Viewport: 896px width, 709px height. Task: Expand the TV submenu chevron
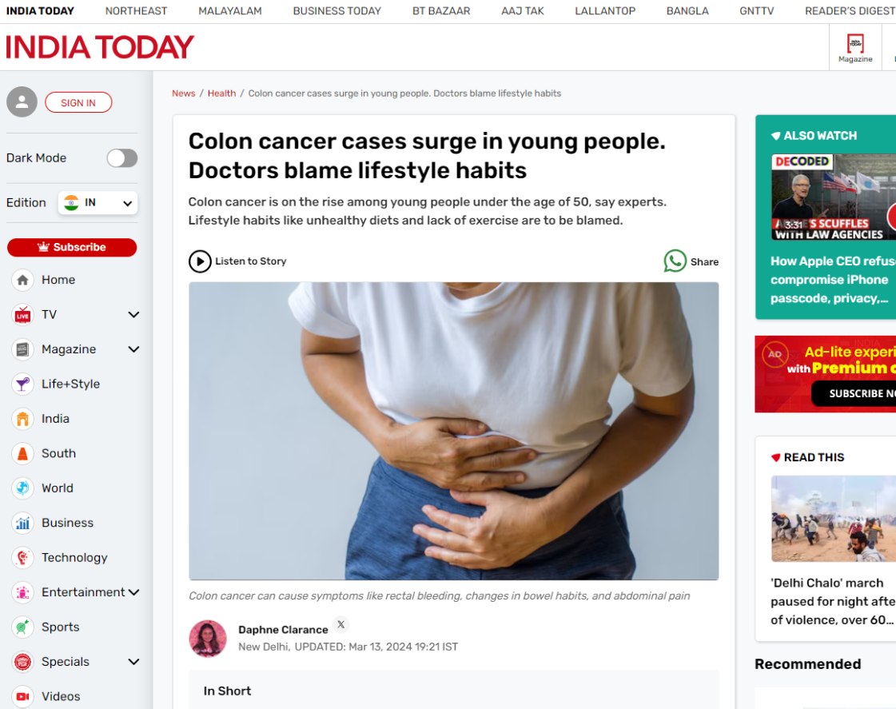133,315
